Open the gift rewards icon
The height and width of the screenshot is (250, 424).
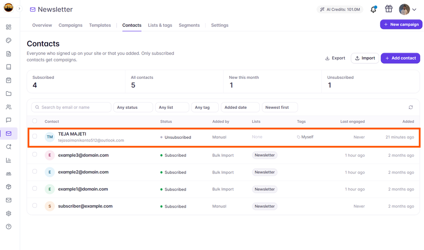388,9
